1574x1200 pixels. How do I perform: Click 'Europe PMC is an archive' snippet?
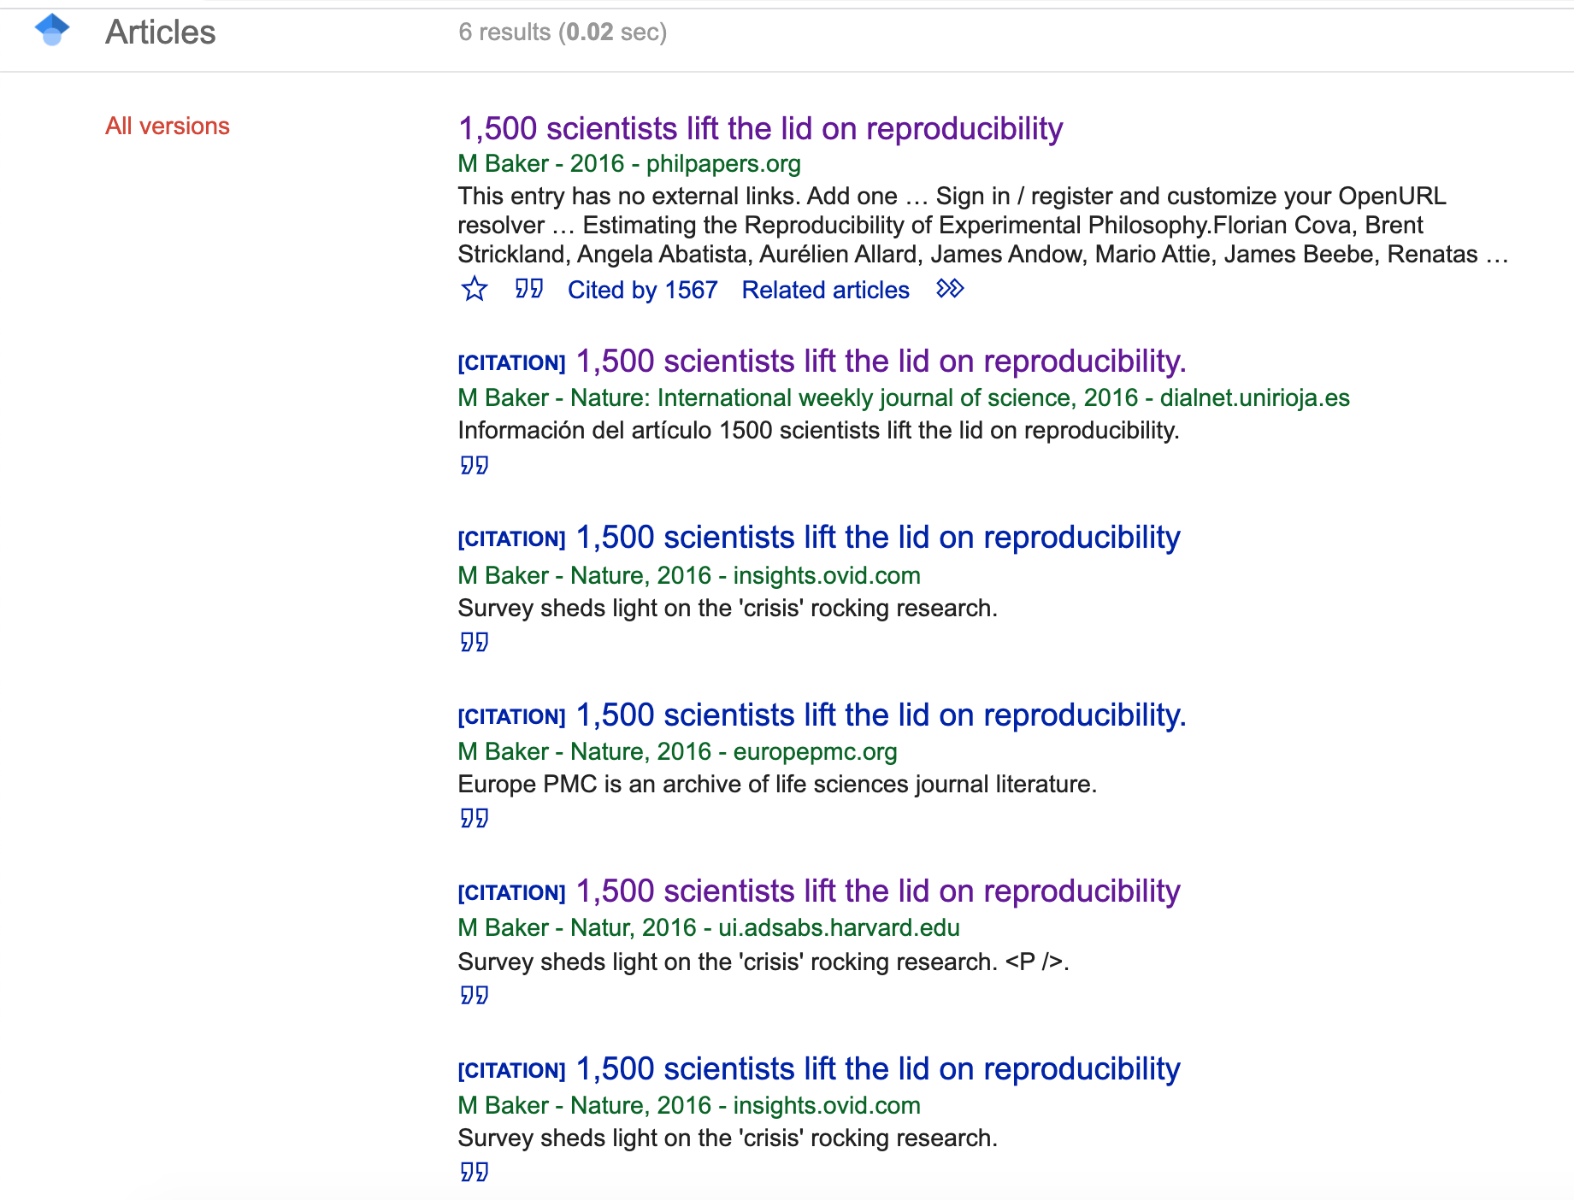777,784
